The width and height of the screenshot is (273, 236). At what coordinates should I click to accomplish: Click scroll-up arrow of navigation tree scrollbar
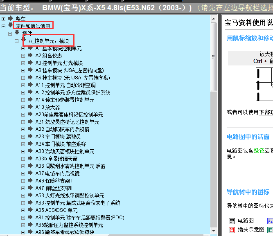[214, 19]
